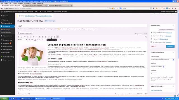Collapse the Publish meta box
The image size is (179, 100).
point(174,26)
